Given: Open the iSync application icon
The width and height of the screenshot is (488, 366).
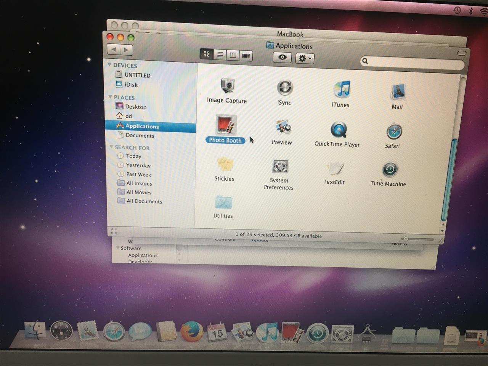Looking at the screenshot, I should click(x=285, y=88).
